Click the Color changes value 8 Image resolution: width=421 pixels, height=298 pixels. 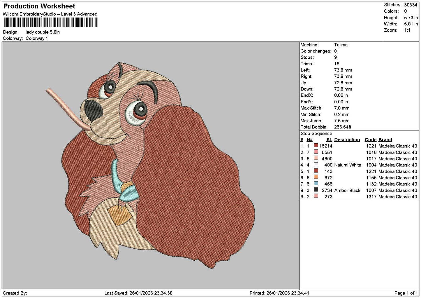pos(336,51)
